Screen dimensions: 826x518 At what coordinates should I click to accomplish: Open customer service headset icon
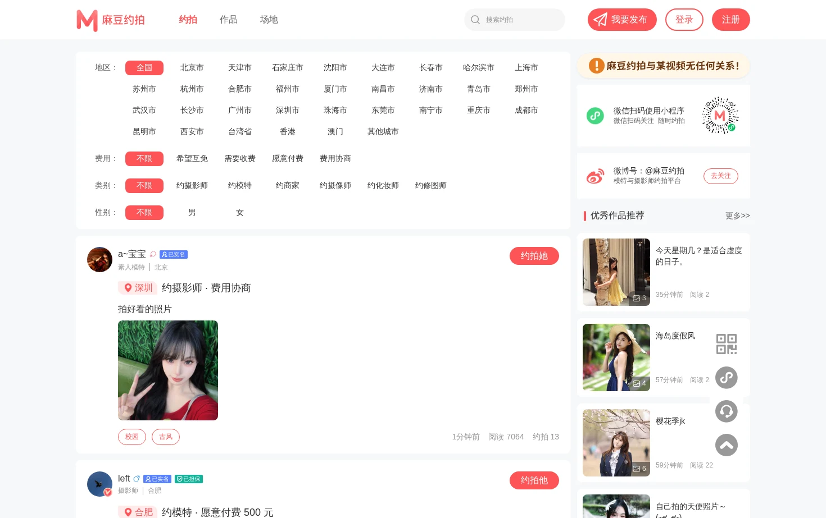(727, 411)
